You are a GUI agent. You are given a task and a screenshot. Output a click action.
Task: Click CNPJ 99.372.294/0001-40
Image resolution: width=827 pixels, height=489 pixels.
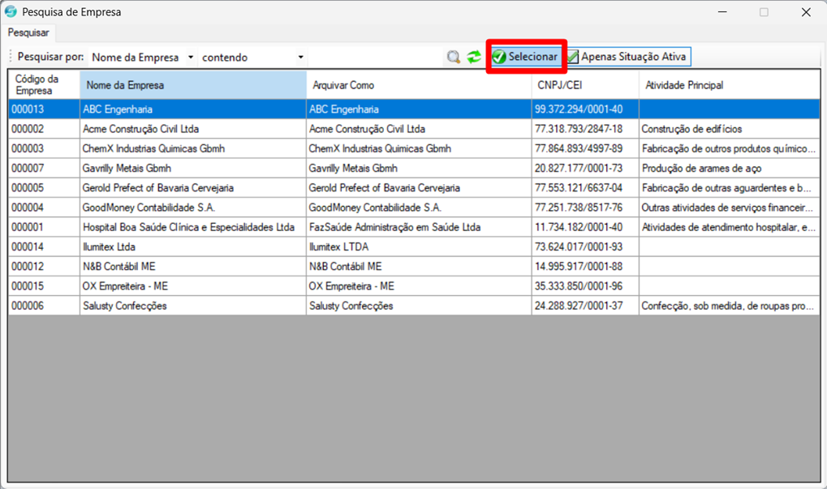[585, 109]
